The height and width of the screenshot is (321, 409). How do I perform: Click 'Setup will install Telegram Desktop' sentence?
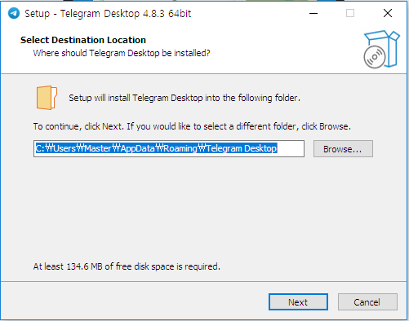pyautogui.click(x=184, y=98)
